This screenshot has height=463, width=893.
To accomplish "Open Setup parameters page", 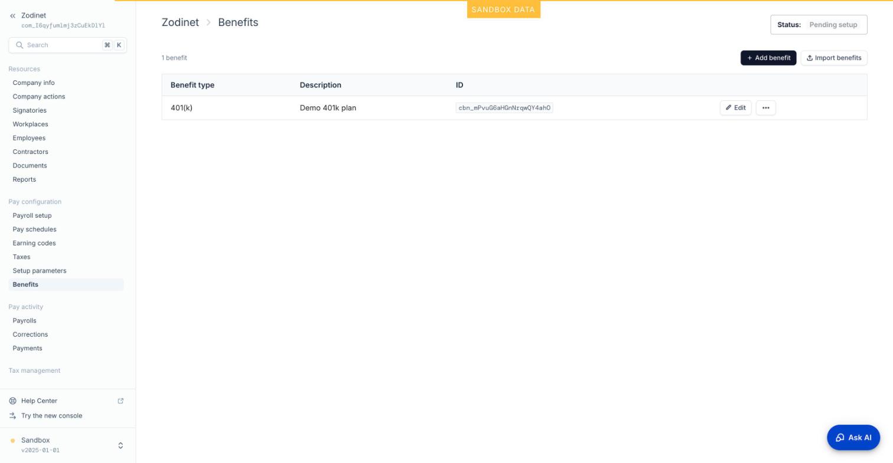I will pos(40,271).
